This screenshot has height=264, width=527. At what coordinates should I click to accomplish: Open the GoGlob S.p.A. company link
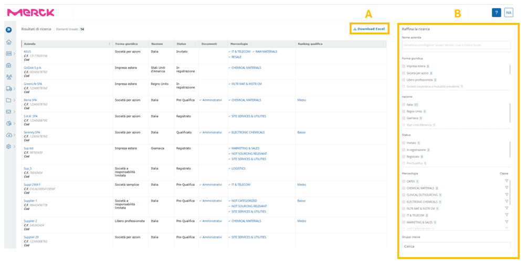[x=33, y=68]
